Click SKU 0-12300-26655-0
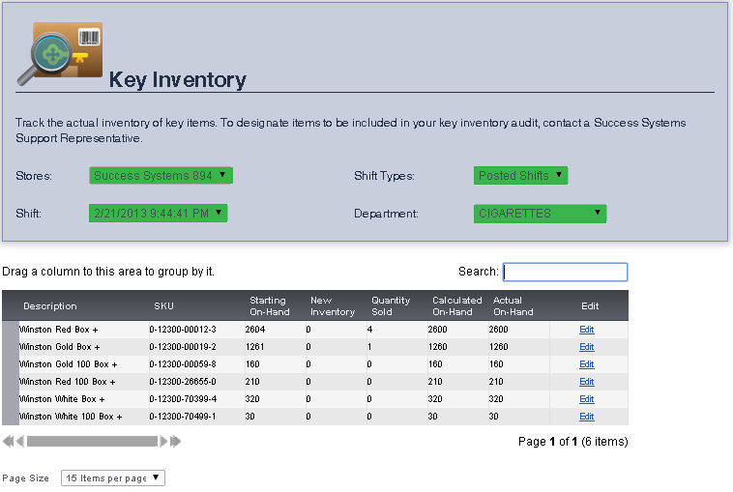This screenshot has height=492, width=733. (183, 382)
